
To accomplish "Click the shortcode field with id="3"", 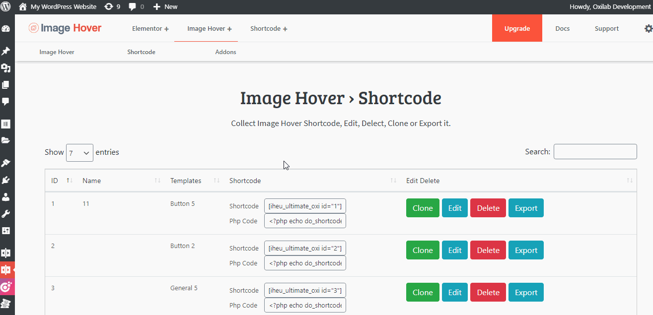I will [305, 290].
